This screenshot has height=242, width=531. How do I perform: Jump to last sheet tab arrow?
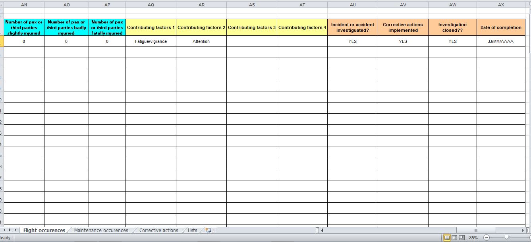point(16,230)
